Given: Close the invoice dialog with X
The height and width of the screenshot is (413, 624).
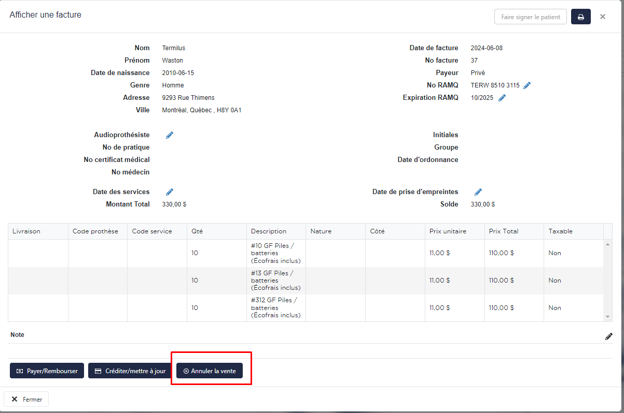Looking at the screenshot, I should click(602, 17).
